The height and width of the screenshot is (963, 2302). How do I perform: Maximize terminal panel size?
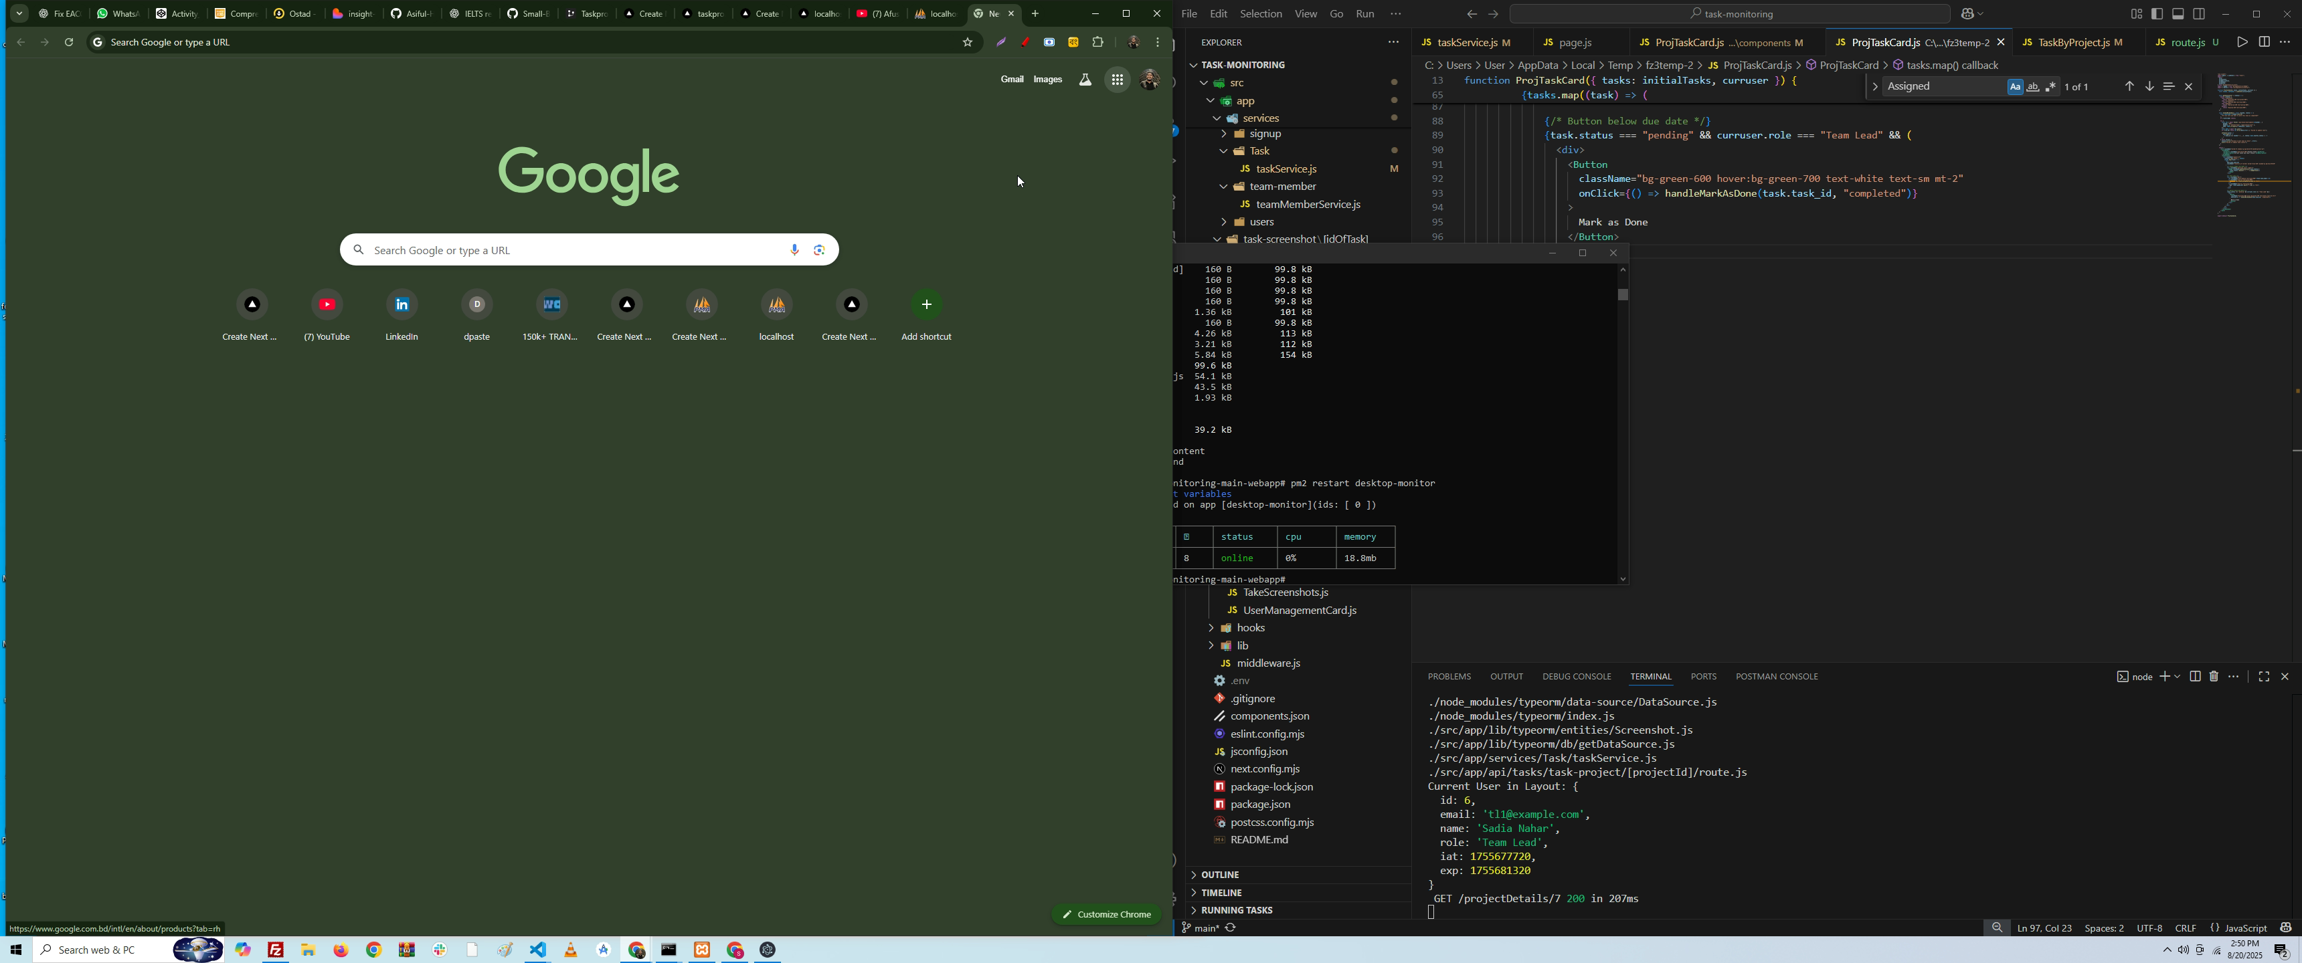[x=2264, y=677]
